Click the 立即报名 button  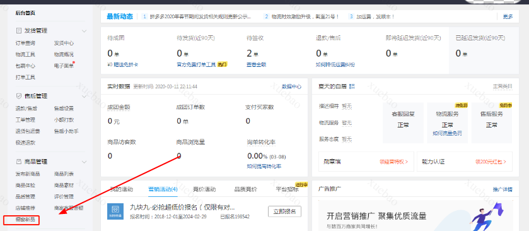(x=285, y=211)
